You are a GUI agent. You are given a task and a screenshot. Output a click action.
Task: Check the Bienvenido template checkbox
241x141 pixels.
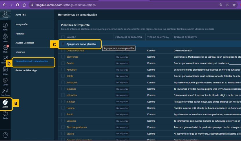[63, 57]
